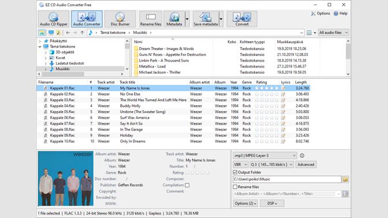This screenshot has height=218, width=388.
Task: Click the home folder icon in navigation bar
Action: pos(42,33)
